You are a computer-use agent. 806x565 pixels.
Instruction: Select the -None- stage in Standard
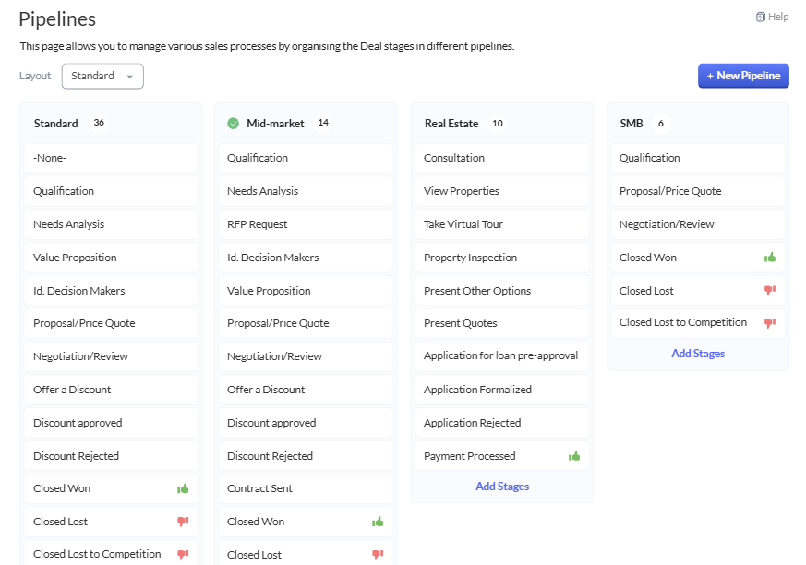[111, 159]
